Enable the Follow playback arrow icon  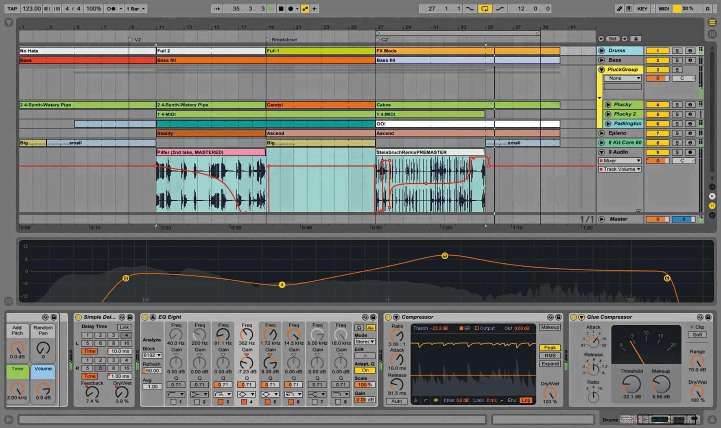(x=216, y=9)
